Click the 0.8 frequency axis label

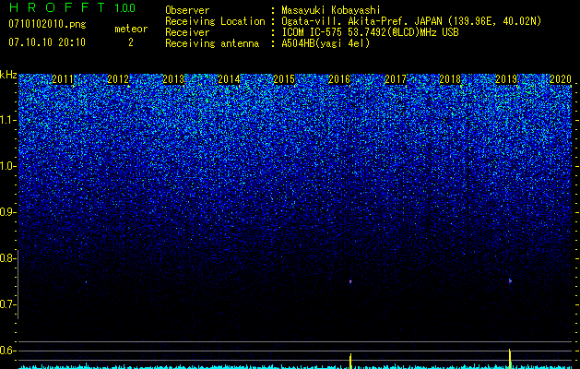point(6,258)
